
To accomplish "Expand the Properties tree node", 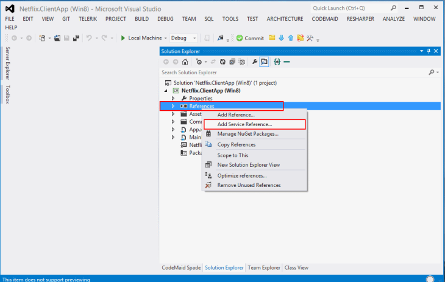I will [173, 98].
